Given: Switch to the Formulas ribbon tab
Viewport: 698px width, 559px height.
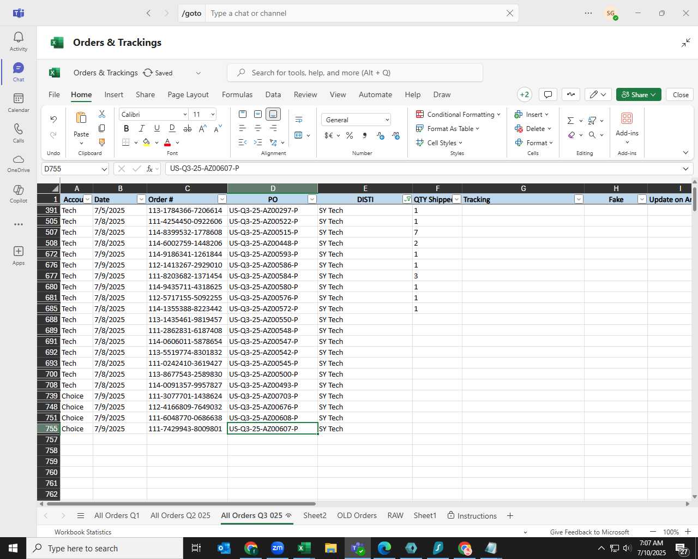Looking at the screenshot, I should 237,94.
